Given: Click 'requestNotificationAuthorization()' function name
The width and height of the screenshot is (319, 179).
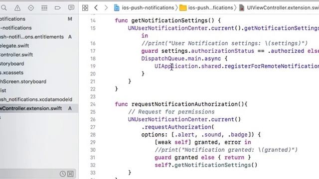Looking at the screenshot, I should (x=187, y=104).
